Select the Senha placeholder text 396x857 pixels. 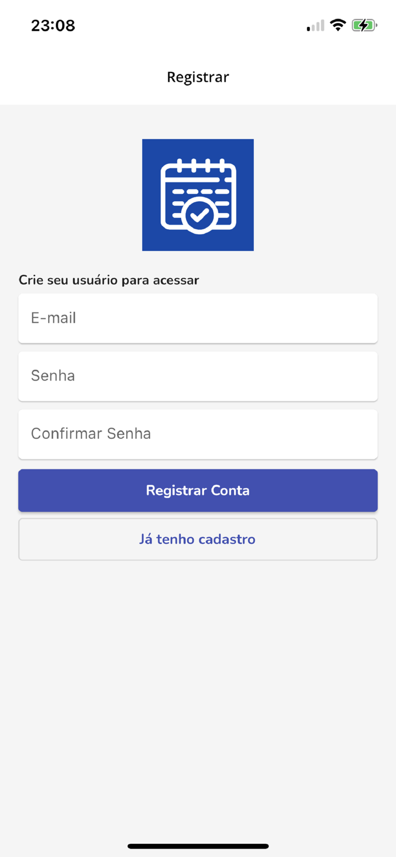pos(53,376)
